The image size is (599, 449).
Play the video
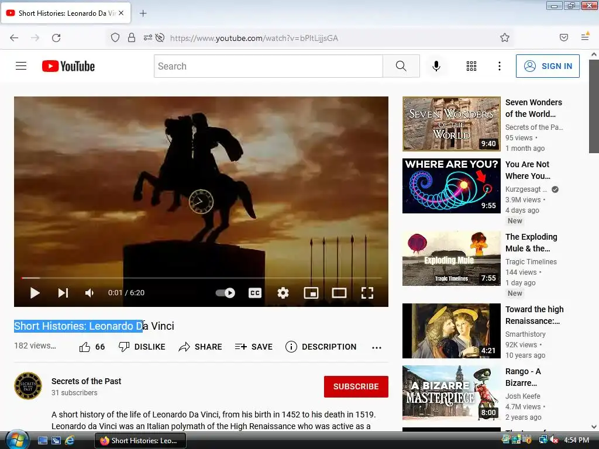(35, 293)
